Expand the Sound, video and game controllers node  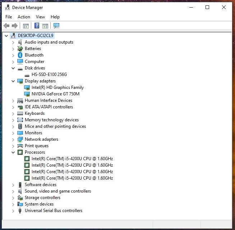pos(13,191)
